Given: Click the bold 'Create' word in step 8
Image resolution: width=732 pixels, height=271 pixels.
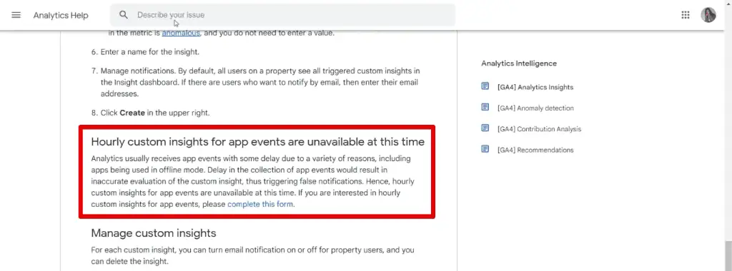Looking at the screenshot, I should pyautogui.click(x=132, y=113).
